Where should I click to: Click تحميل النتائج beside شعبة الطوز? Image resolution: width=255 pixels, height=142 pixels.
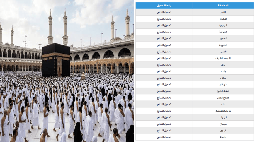click(164, 91)
